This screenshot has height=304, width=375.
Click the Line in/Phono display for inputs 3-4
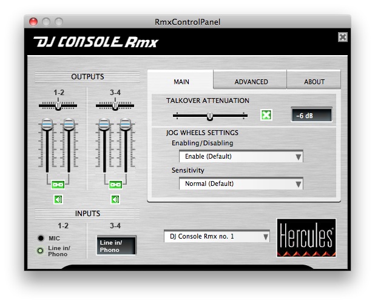(x=116, y=246)
